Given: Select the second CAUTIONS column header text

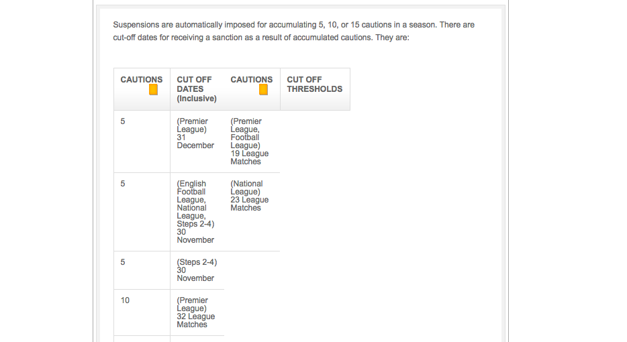Looking at the screenshot, I should tap(252, 80).
